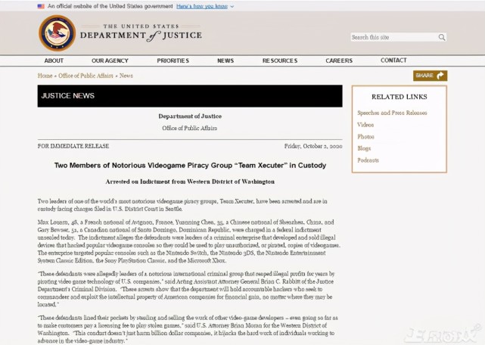485x345 pixels.
Task: Open the Videos related link
Action: (x=365, y=125)
